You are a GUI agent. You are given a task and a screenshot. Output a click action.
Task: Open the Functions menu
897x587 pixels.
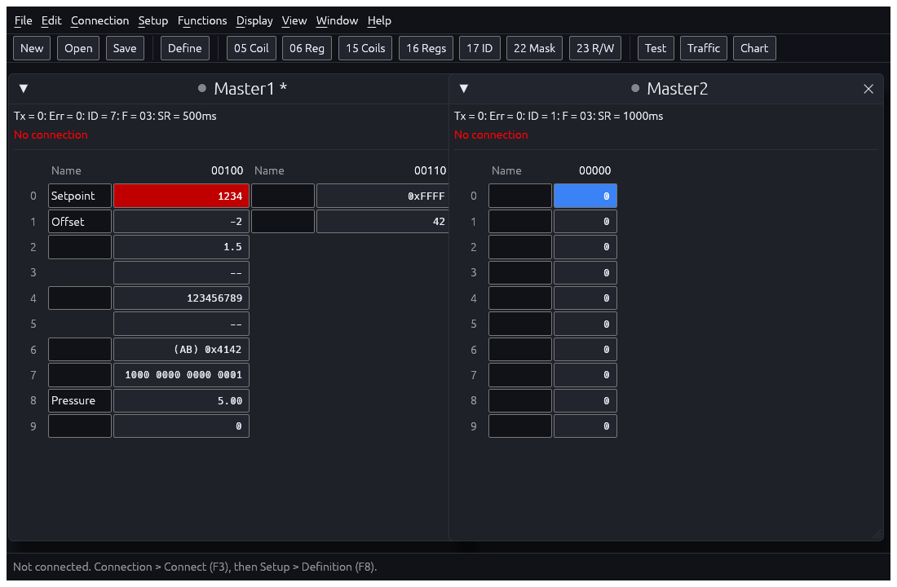tap(202, 20)
